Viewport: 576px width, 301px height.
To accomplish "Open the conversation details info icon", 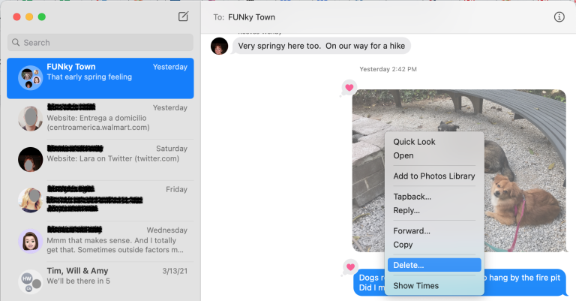I will click(559, 17).
